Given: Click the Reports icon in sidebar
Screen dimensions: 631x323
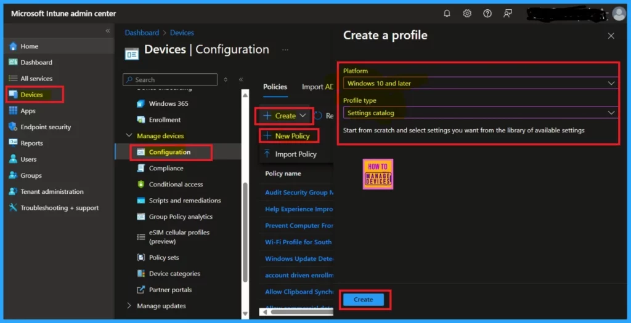Looking at the screenshot, I should (14, 143).
